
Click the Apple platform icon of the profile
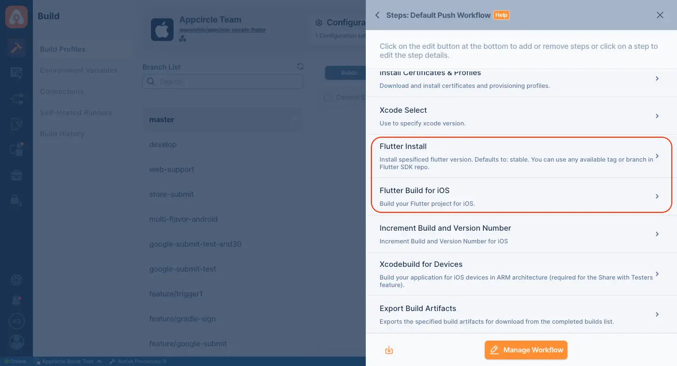[162, 30]
